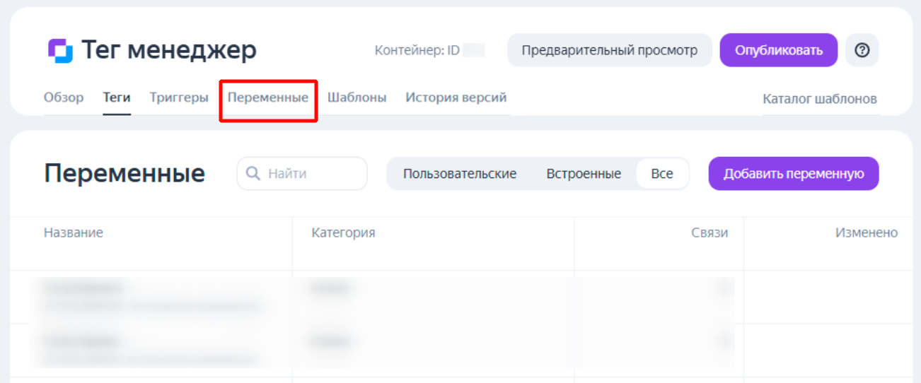Click the Опубликовать button
This screenshot has height=383, width=921.
coord(779,50)
